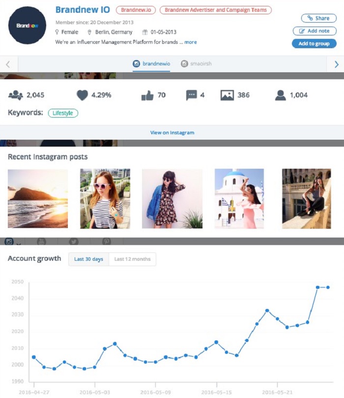Open the View on Instagram link
The image size is (344, 398).
[172, 132]
